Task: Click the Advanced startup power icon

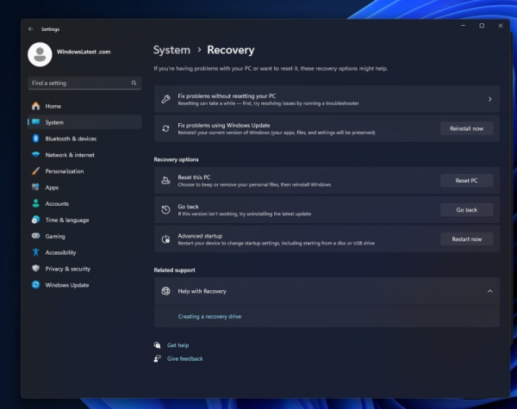Action: click(165, 239)
